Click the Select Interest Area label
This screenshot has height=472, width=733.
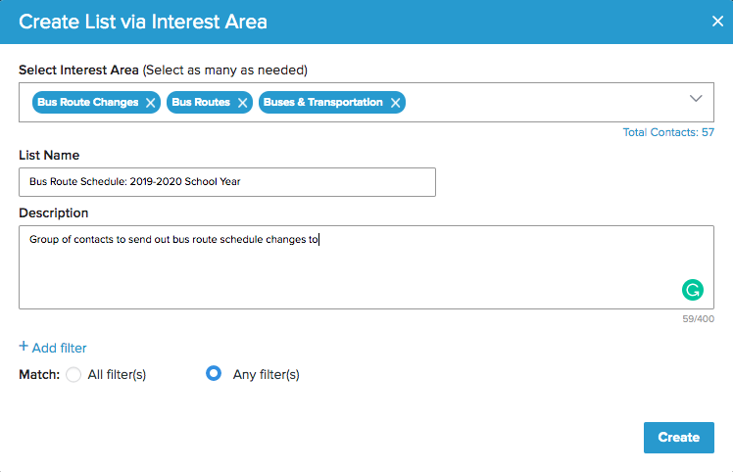pos(78,71)
